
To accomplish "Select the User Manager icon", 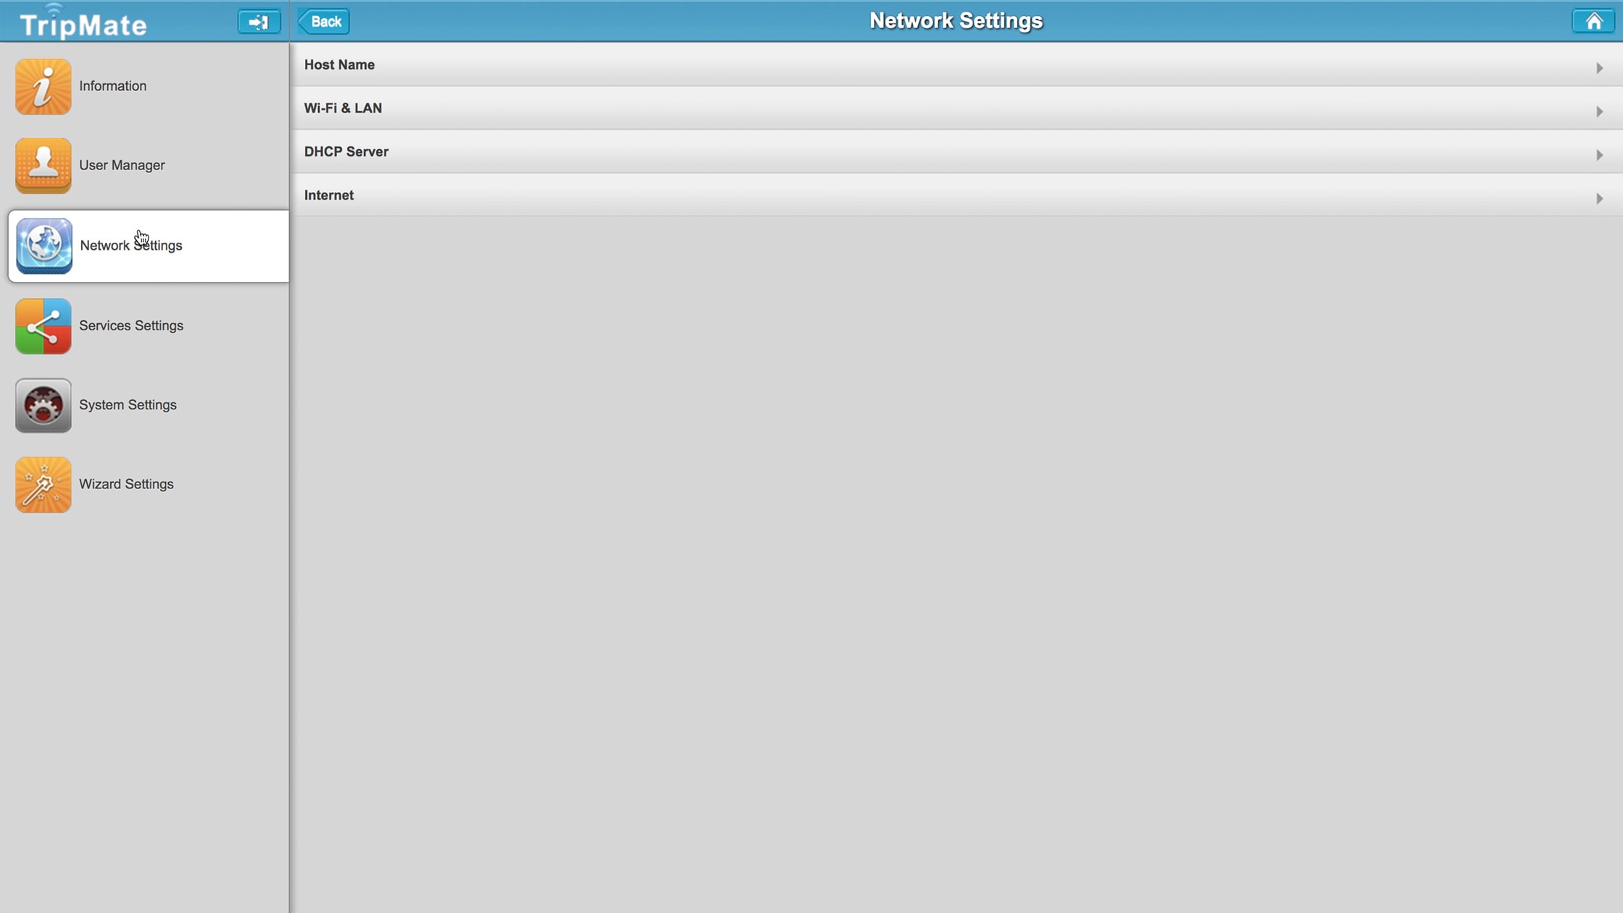I will pos(42,165).
